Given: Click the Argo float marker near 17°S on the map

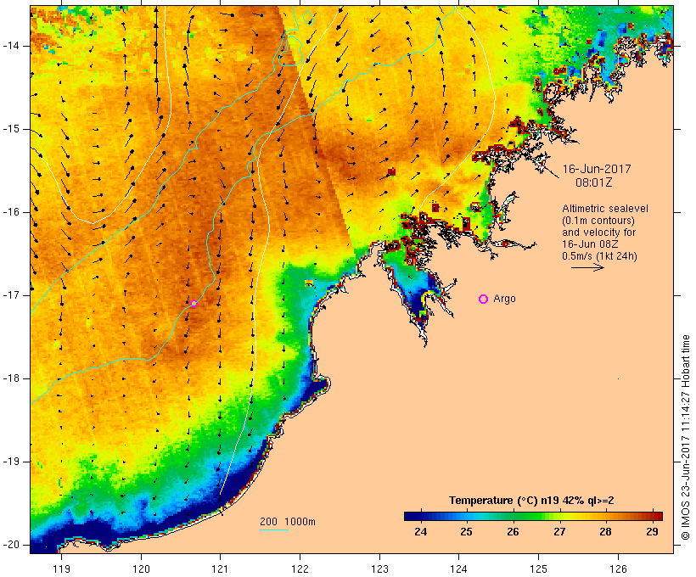Looking at the screenshot, I should [x=194, y=303].
